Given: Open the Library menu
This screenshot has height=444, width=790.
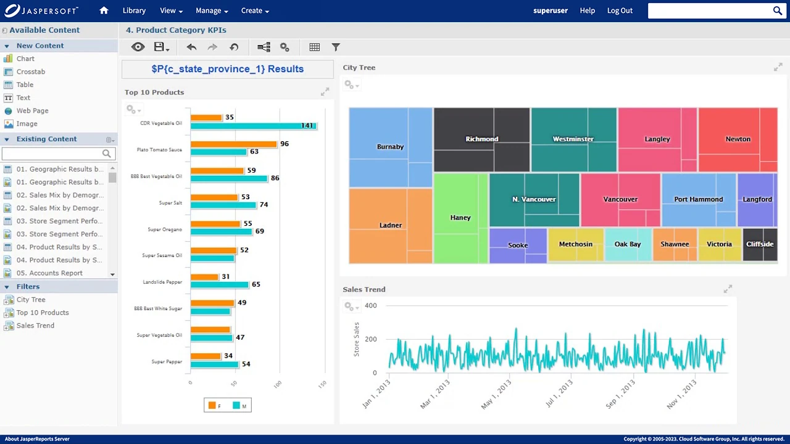Looking at the screenshot, I should [x=134, y=10].
